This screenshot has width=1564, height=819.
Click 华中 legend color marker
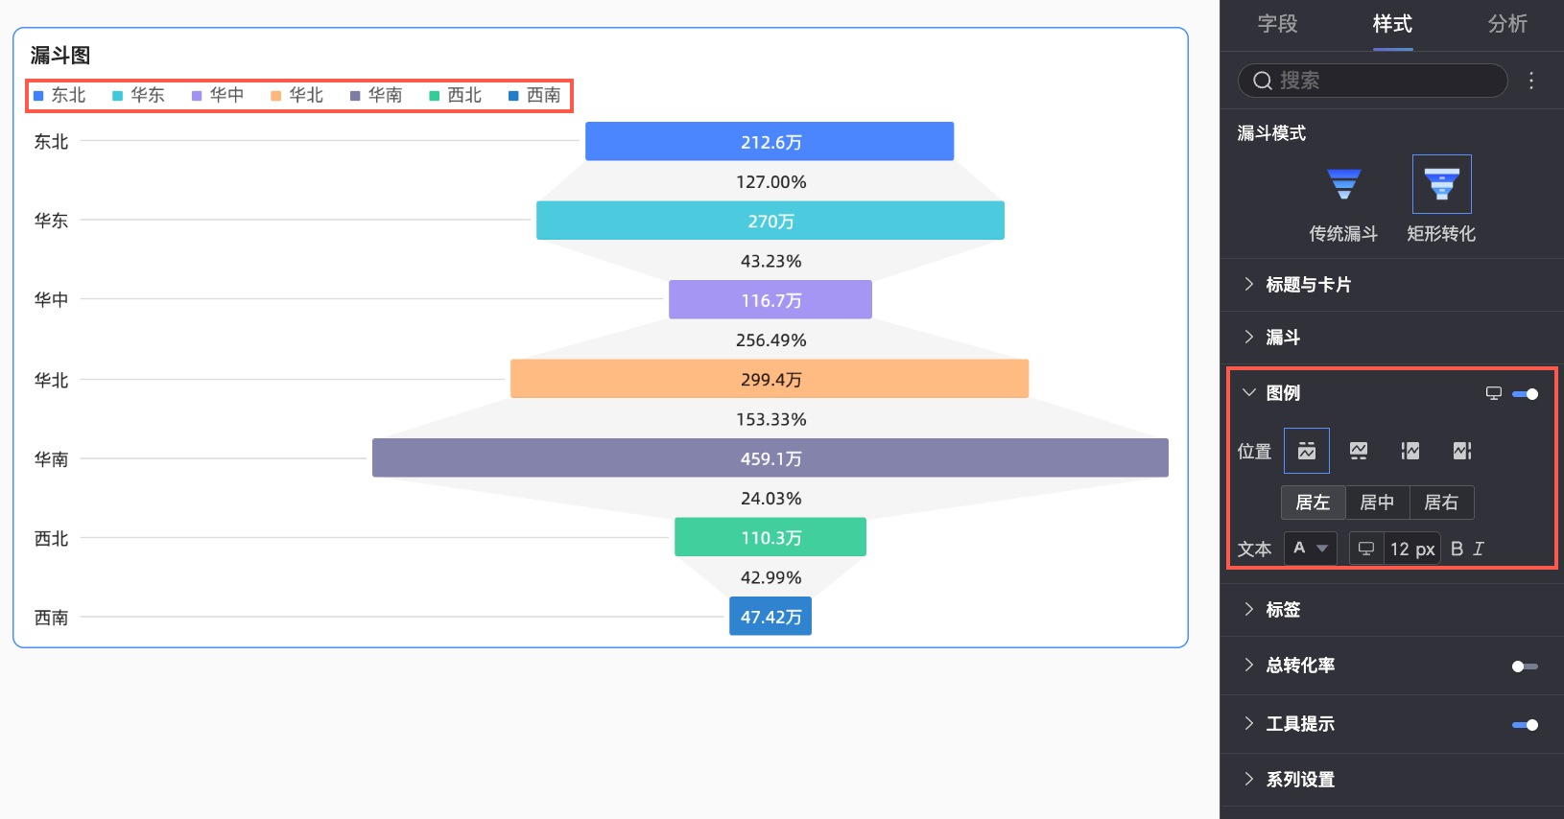[x=197, y=96]
